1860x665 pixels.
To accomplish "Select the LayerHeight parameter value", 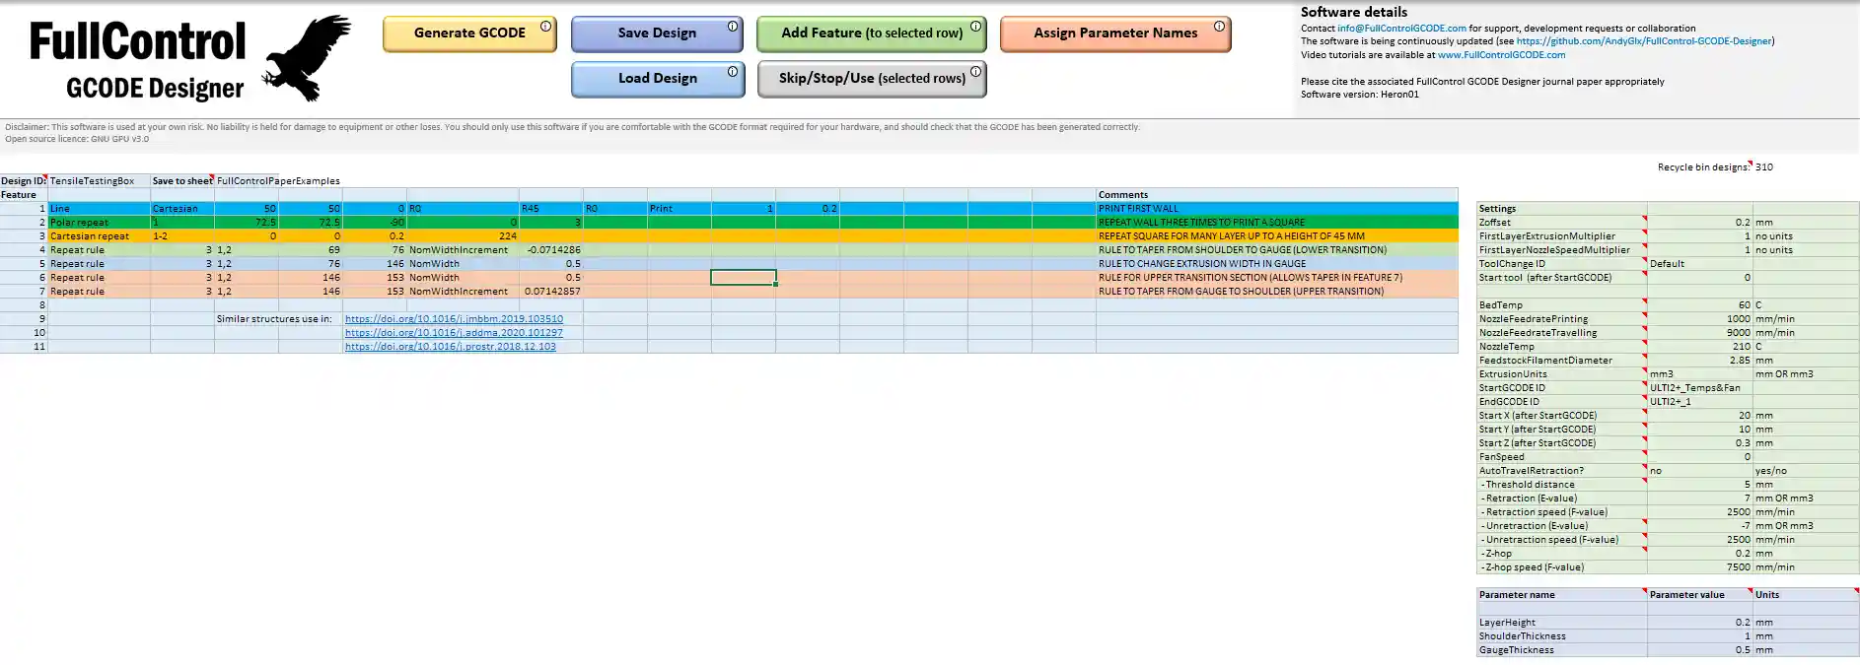I will coord(1699,623).
